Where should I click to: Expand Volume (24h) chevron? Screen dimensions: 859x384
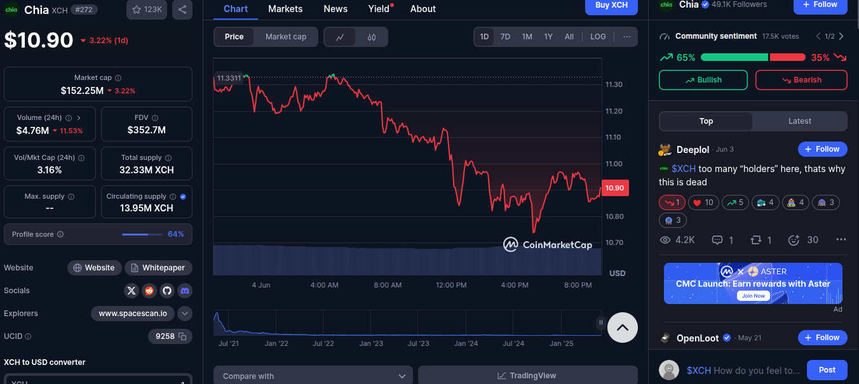[79, 118]
